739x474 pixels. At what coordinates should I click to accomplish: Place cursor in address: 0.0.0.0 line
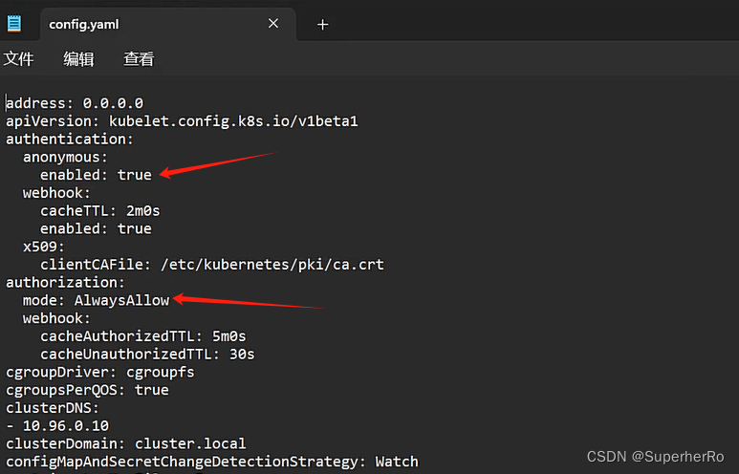tap(75, 103)
